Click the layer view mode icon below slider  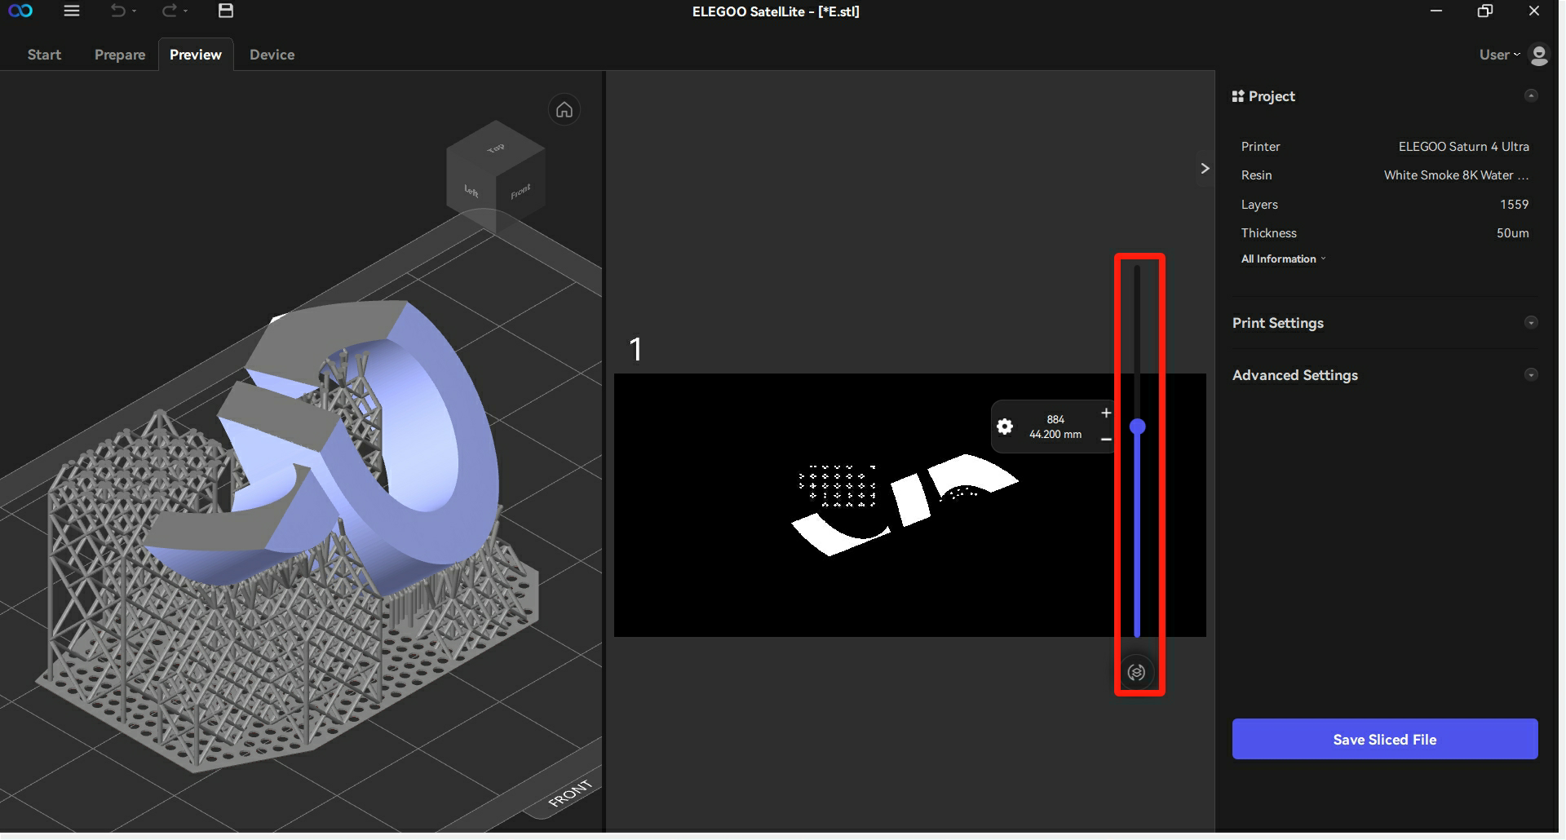[x=1137, y=672]
